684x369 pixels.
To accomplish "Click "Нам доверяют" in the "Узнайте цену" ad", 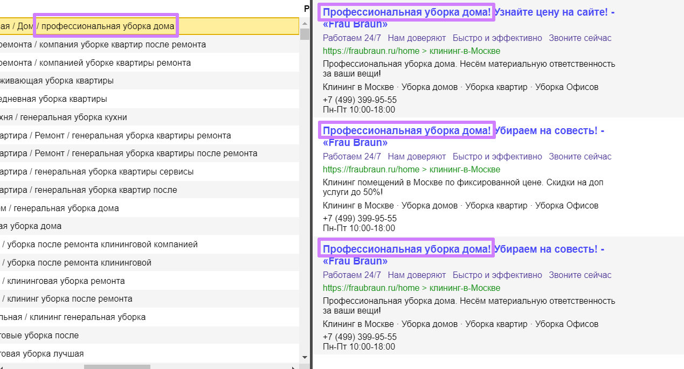I will [x=417, y=38].
